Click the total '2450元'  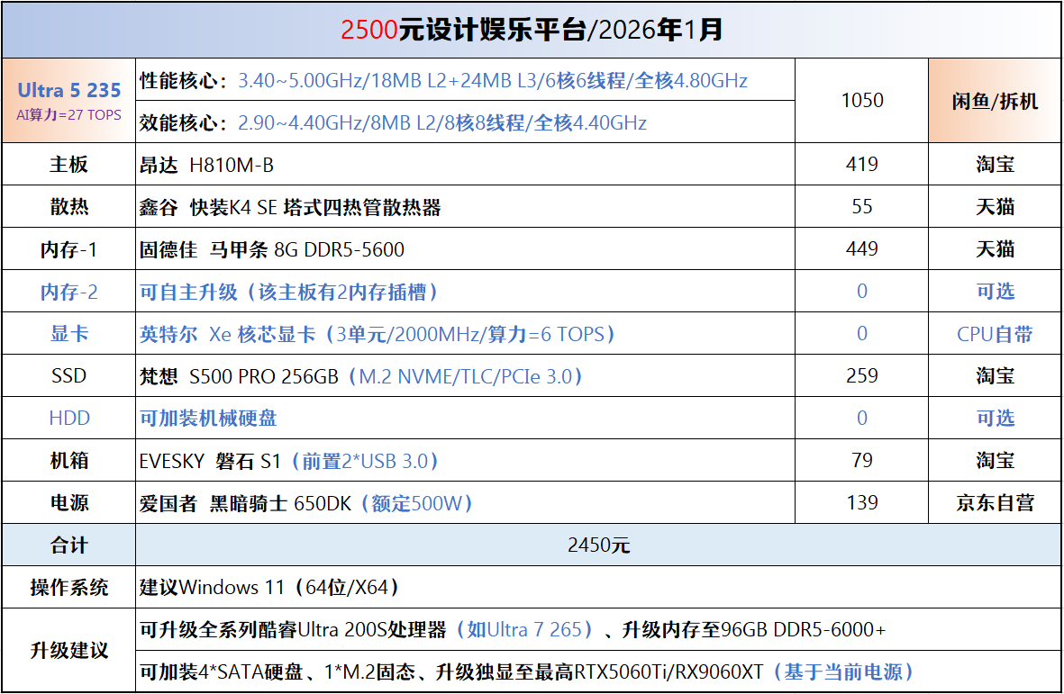598,545
